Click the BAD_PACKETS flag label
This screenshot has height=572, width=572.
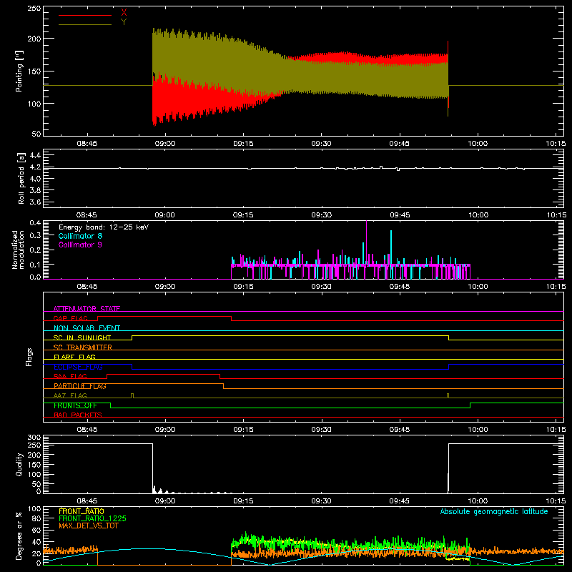coord(78,415)
